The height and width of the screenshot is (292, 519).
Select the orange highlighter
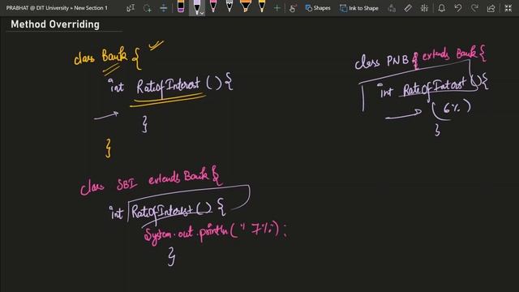pyautogui.click(x=245, y=6)
